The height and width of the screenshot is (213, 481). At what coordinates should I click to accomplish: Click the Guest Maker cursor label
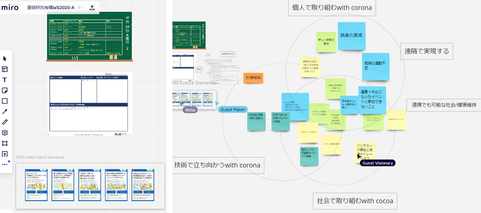click(x=233, y=109)
